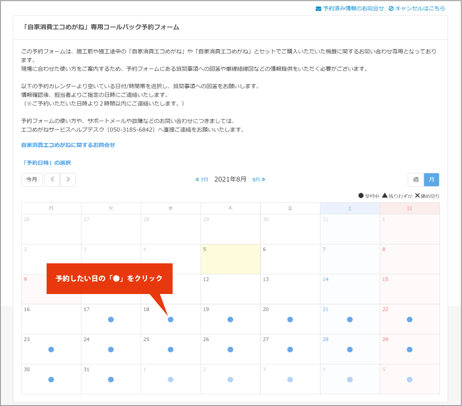This screenshot has height=406, width=462.
Task: Click the ▲残りわずか legend entry
Action: [397, 196]
